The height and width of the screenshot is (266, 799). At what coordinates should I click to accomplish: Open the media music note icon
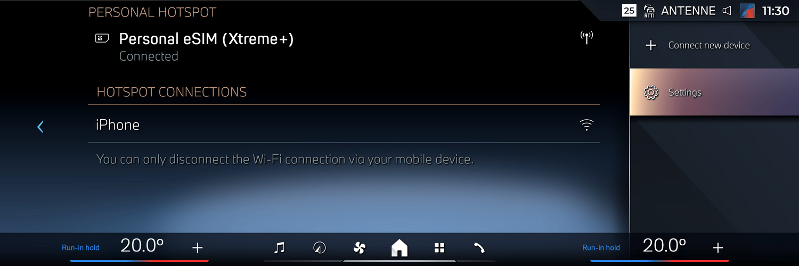point(279,247)
